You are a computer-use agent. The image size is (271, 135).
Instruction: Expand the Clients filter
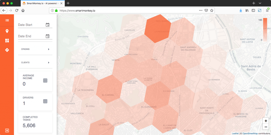(35, 62)
